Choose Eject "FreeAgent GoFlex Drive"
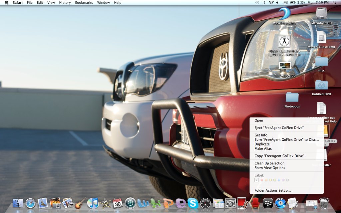 tap(286, 127)
